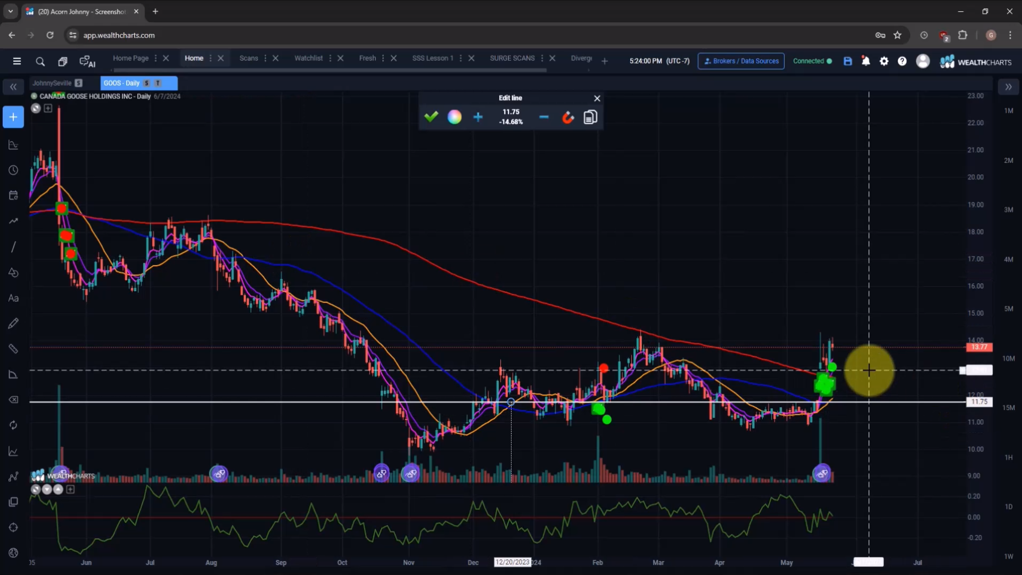Open the AI chat assistant

(x=87, y=62)
